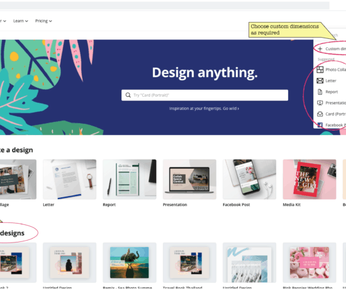The height and width of the screenshot is (289, 346).
Task: Open the Report design template thumbnail
Action: pos(130,180)
